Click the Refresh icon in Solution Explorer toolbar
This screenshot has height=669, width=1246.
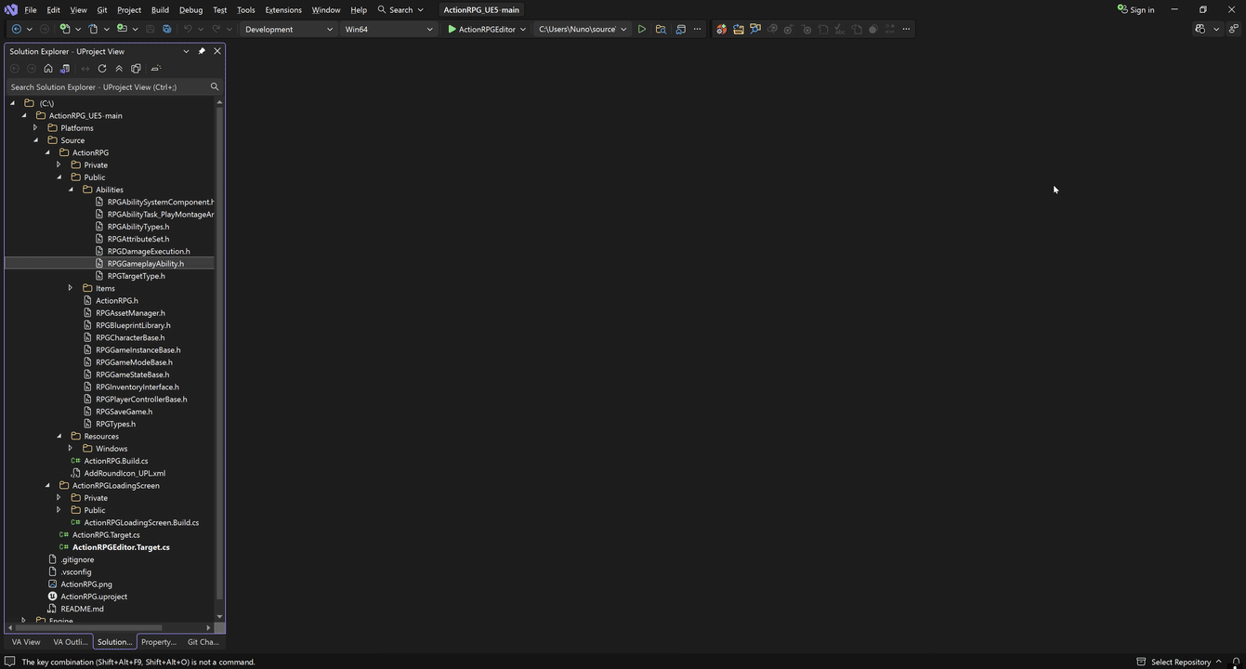[x=102, y=69]
